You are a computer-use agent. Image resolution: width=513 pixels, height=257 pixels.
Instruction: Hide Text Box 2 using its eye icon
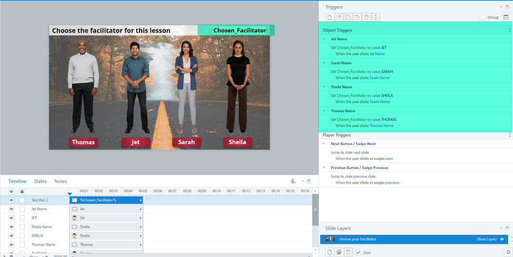(11, 200)
